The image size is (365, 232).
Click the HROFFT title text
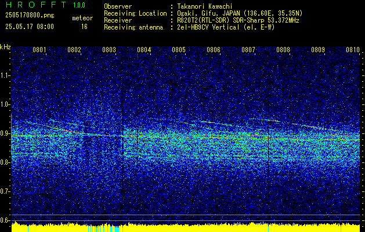click(x=36, y=5)
